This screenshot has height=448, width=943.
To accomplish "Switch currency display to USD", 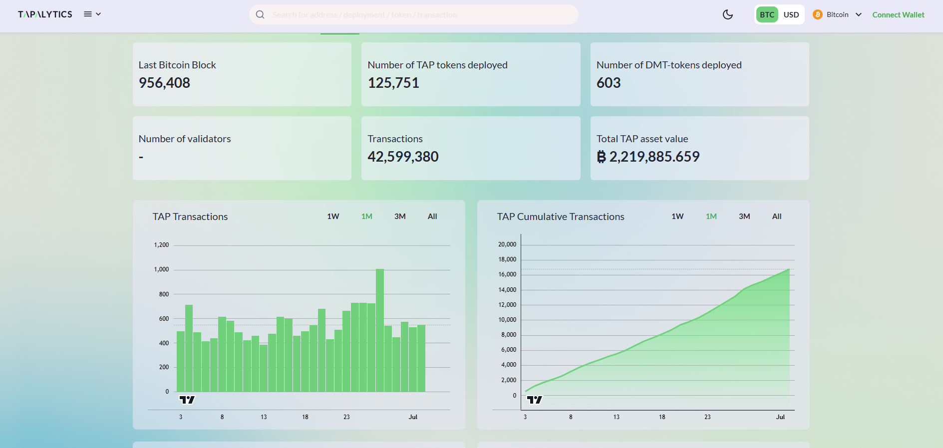I will tap(791, 14).
